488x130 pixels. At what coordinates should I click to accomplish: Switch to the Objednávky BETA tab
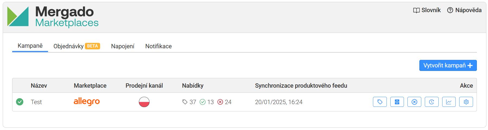[77, 46]
